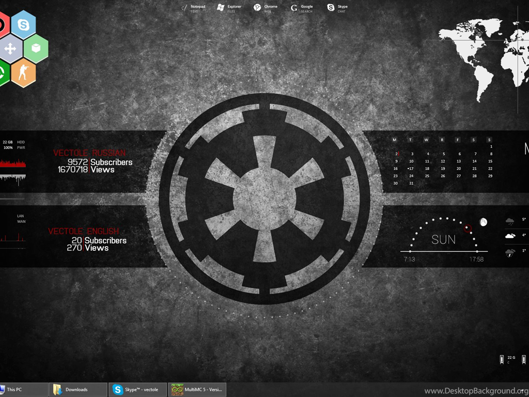Click the moon phase icon
This screenshot has height=397, width=529.
point(483,222)
